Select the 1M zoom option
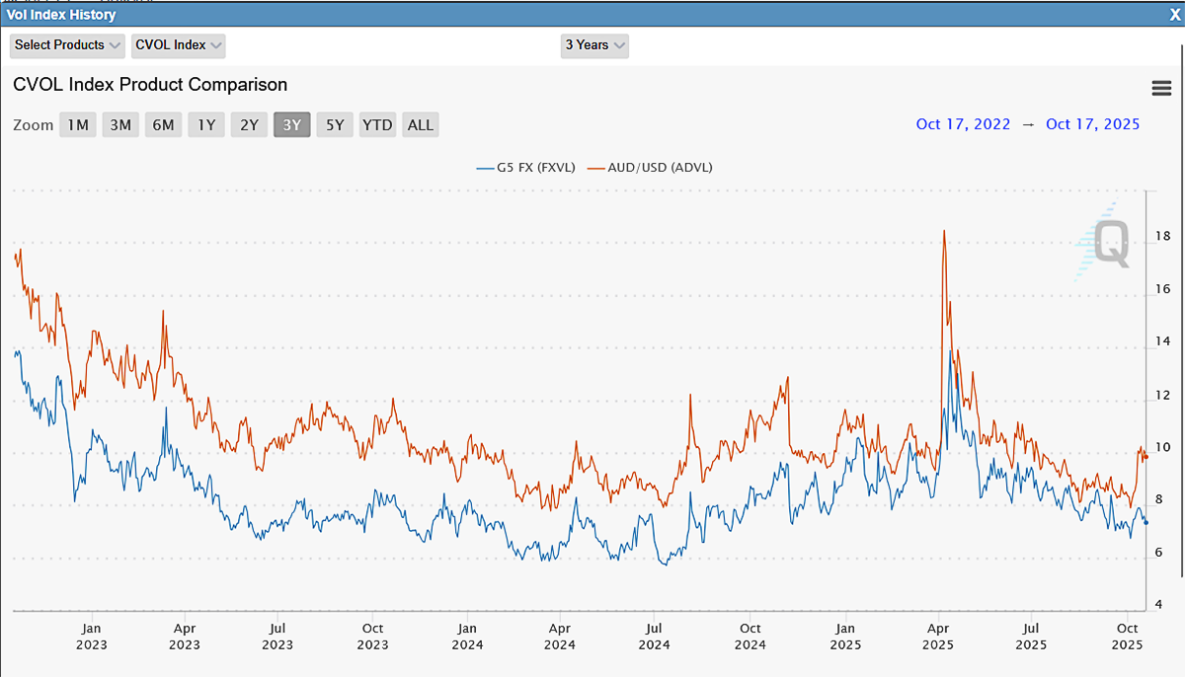Image resolution: width=1185 pixels, height=677 pixels. 77,124
